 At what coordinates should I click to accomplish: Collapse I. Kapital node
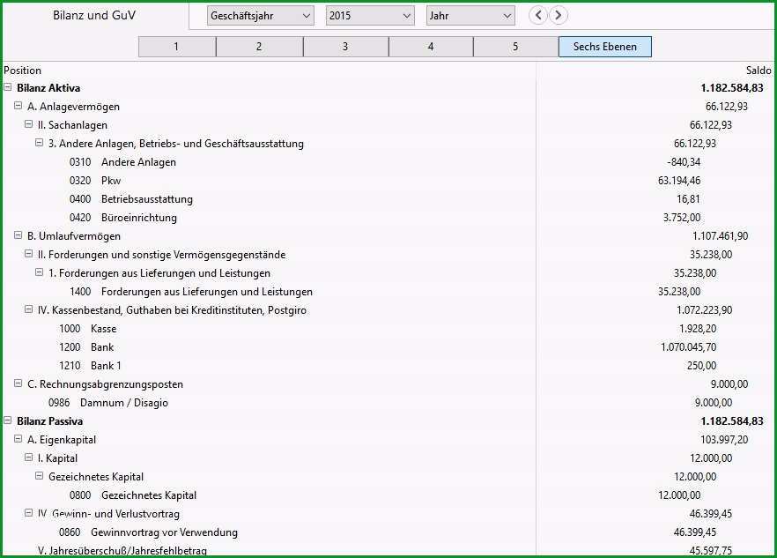[29, 458]
